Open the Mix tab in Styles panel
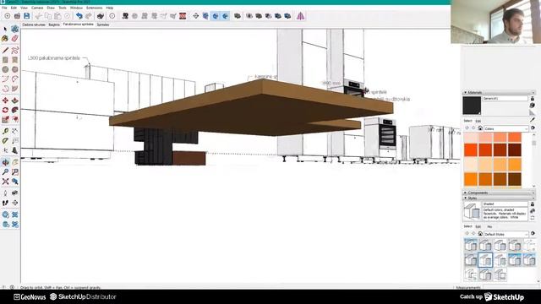 (489, 226)
